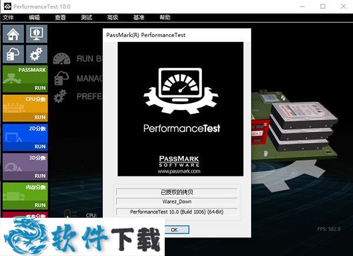Open the 编辑 menu
This screenshot has height=256, width=353.
click(34, 17)
